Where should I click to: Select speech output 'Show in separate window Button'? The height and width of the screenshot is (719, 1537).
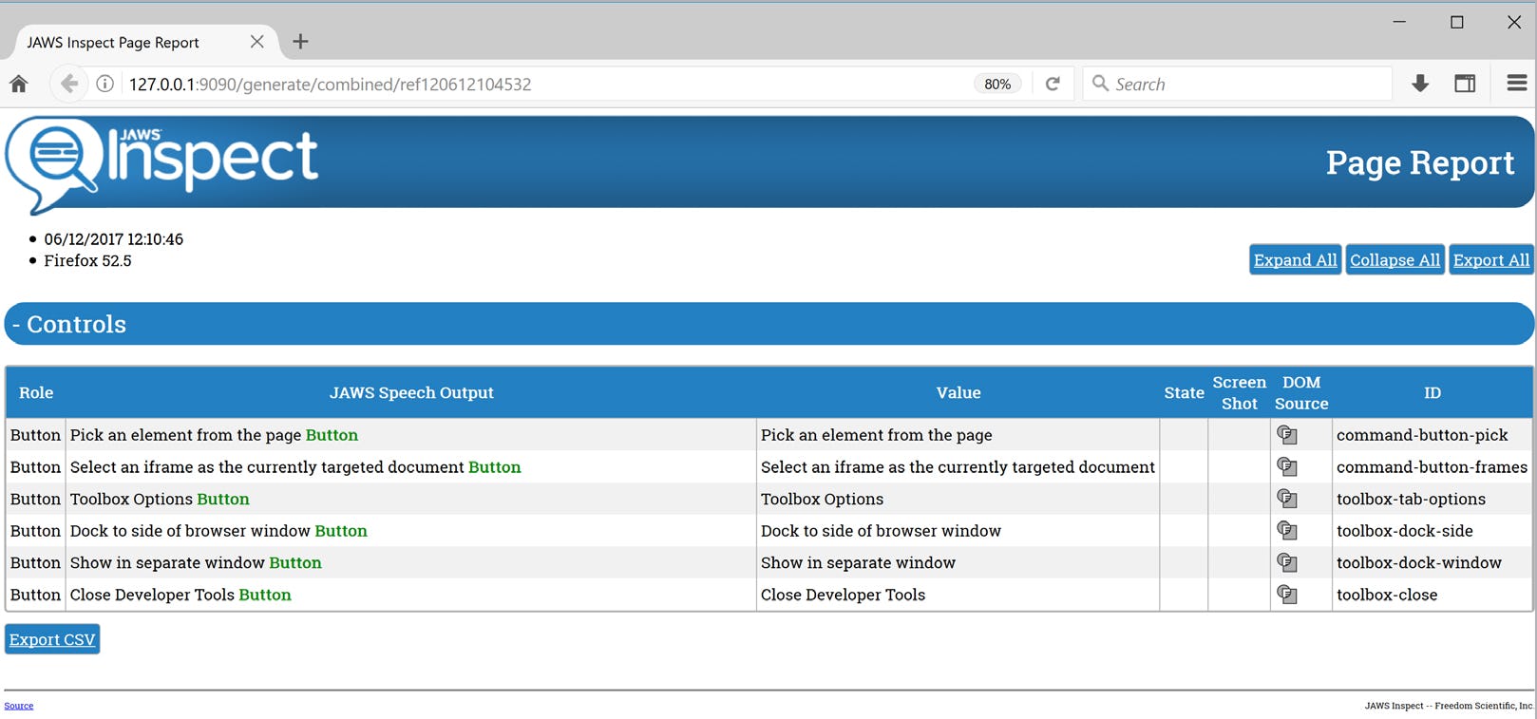[196, 563]
